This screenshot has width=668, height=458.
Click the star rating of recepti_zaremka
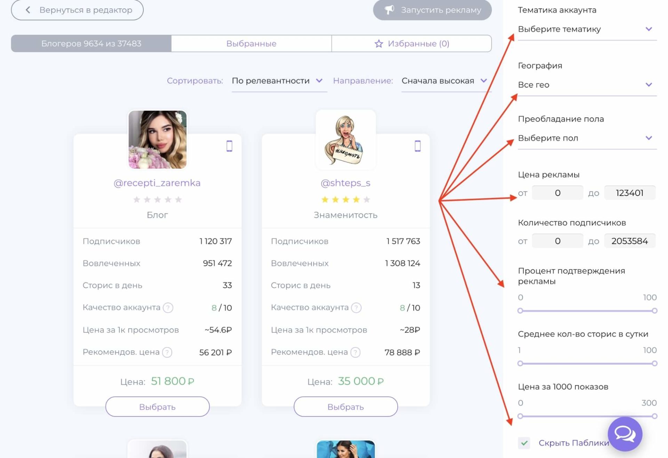pyautogui.click(x=157, y=199)
